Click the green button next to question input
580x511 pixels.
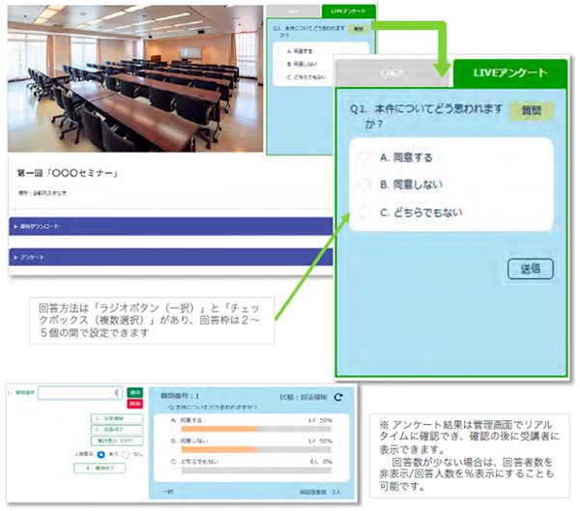pos(135,392)
